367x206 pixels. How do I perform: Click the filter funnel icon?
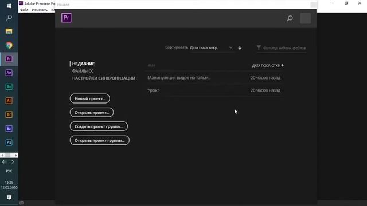pos(259,47)
